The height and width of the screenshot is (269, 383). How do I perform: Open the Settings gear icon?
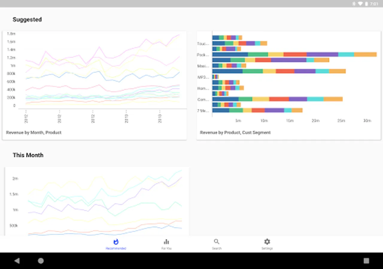coord(267,242)
